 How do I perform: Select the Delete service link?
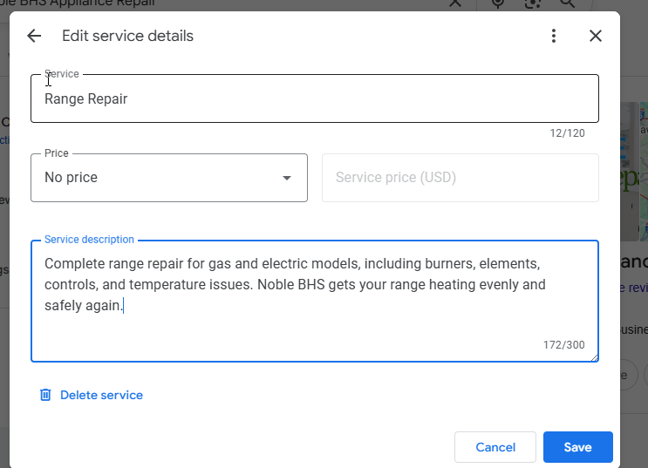[101, 395]
